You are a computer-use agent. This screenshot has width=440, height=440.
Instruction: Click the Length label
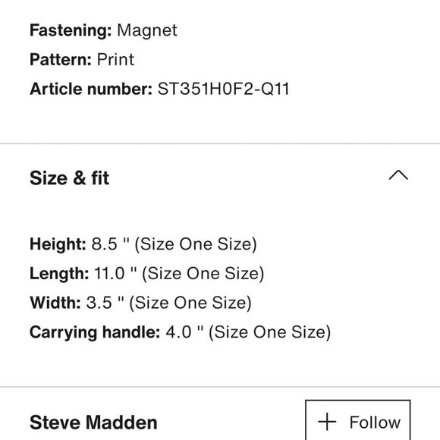[59, 273]
